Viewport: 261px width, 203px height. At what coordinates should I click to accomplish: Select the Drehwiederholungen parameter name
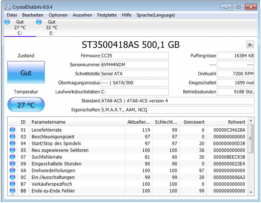53,171
